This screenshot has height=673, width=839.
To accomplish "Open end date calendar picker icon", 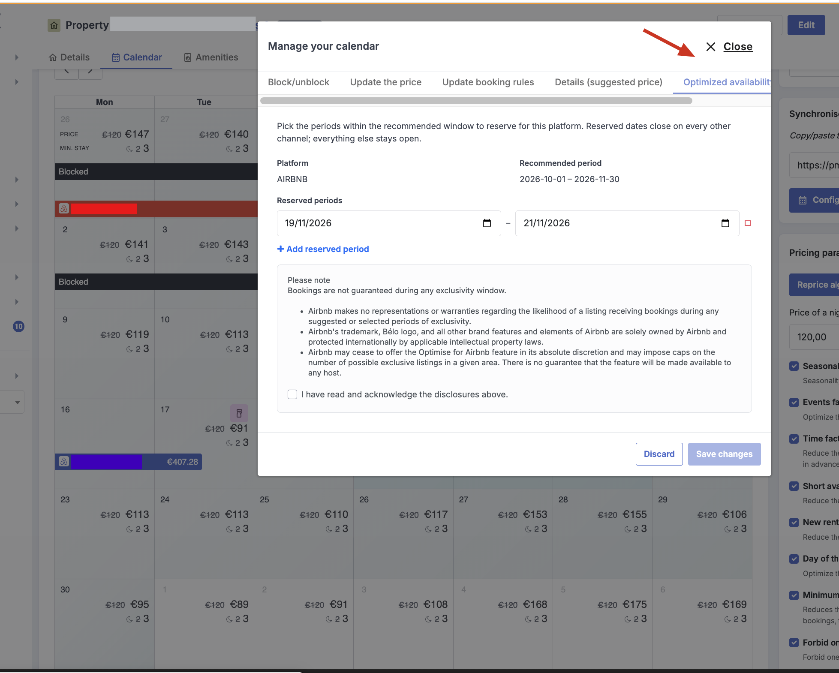I will (725, 223).
